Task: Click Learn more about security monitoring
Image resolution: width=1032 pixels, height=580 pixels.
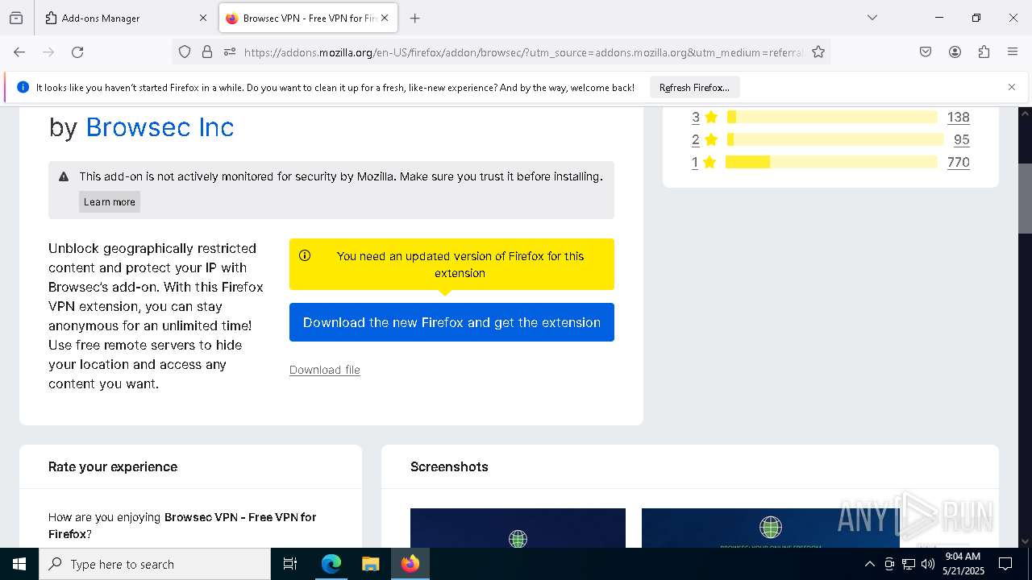Action: (110, 201)
